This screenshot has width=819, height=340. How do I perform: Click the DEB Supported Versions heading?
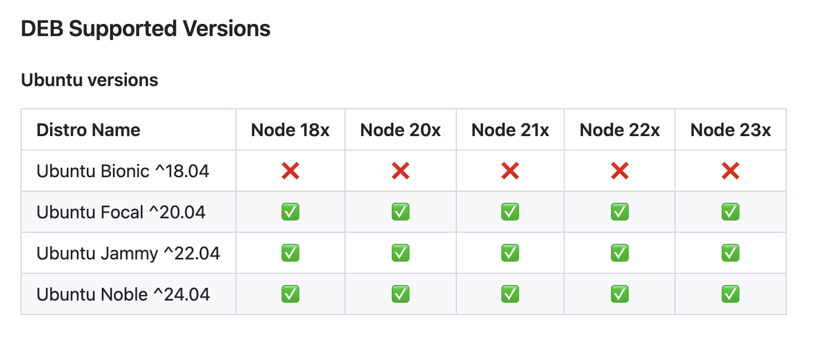146,29
